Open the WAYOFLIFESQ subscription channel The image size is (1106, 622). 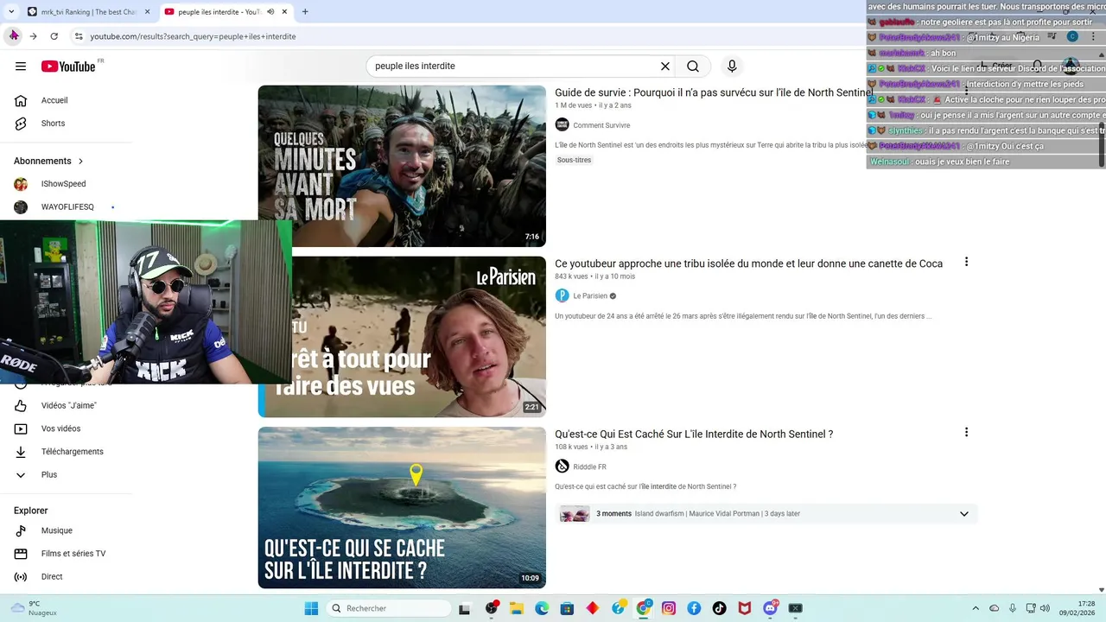coord(67,207)
